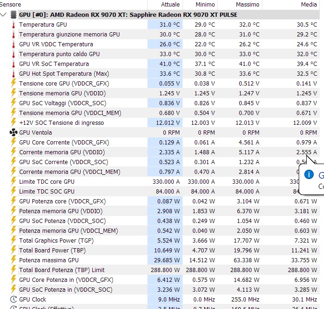Sort by the Massimo column header
The width and height of the screenshot is (324, 309).
[x=240, y=5]
